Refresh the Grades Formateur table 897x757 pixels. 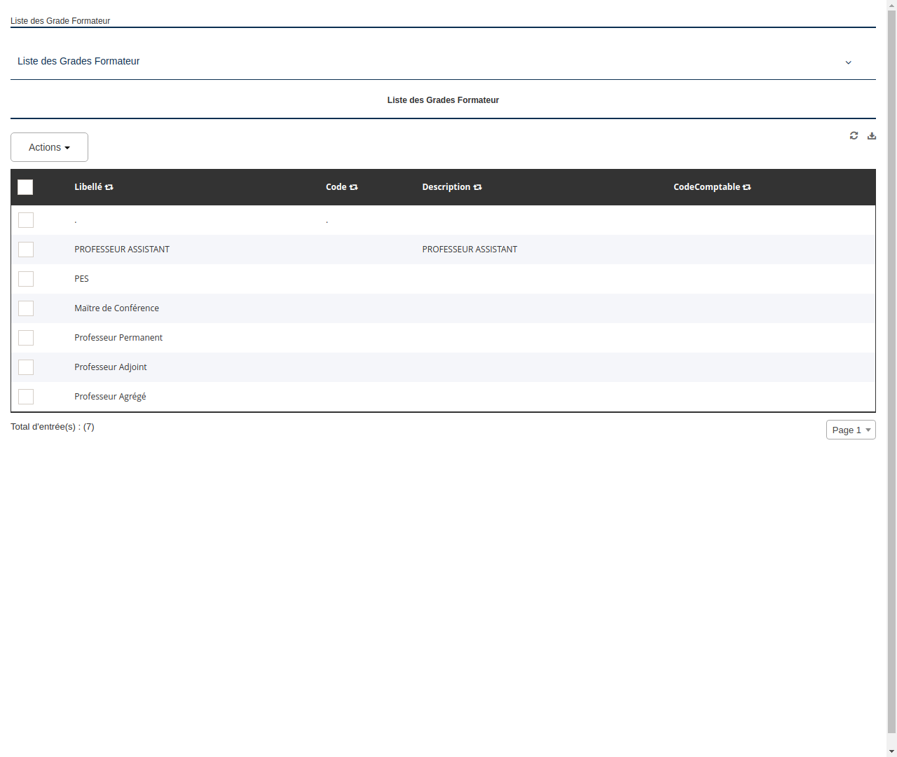[854, 135]
